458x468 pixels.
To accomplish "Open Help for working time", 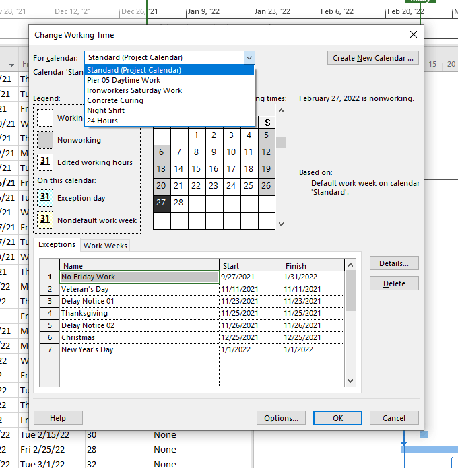I will point(58,418).
